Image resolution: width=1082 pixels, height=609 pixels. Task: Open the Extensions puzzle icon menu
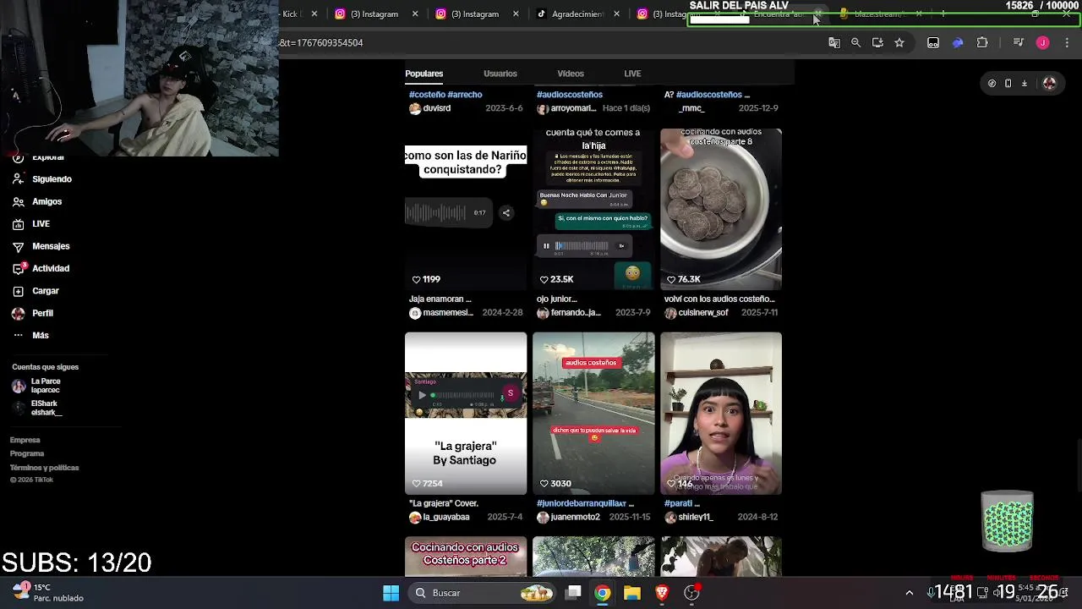pyautogui.click(x=982, y=42)
